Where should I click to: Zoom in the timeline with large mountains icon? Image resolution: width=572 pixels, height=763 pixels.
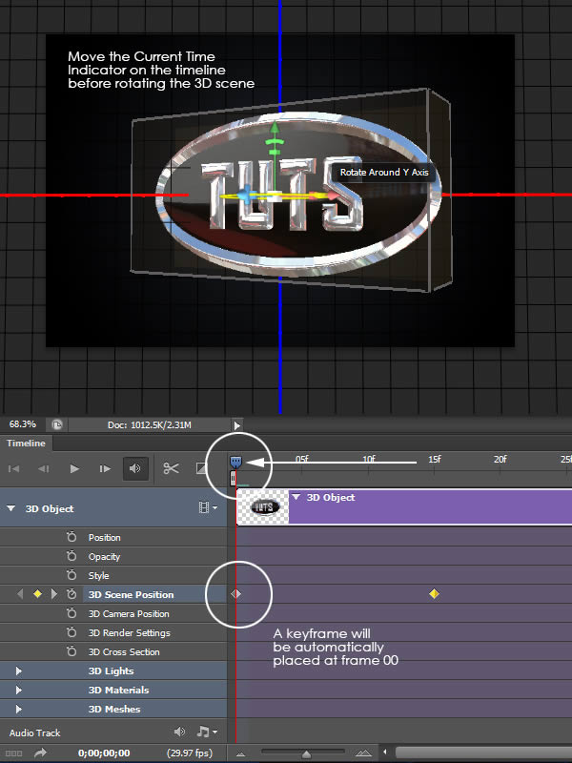click(363, 753)
